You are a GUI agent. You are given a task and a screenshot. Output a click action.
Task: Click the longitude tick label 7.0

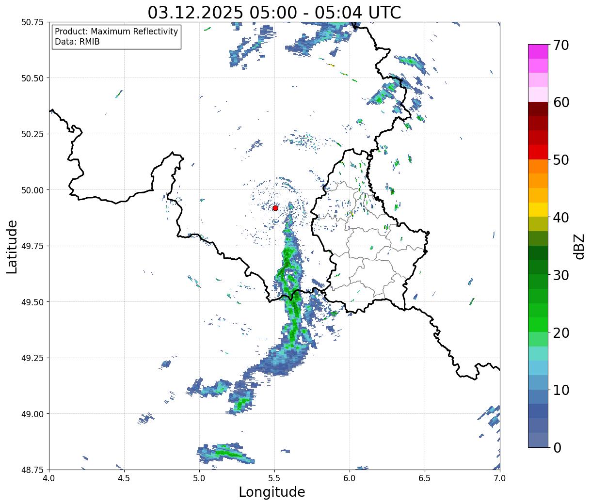pyautogui.click(x=500, y=478)
